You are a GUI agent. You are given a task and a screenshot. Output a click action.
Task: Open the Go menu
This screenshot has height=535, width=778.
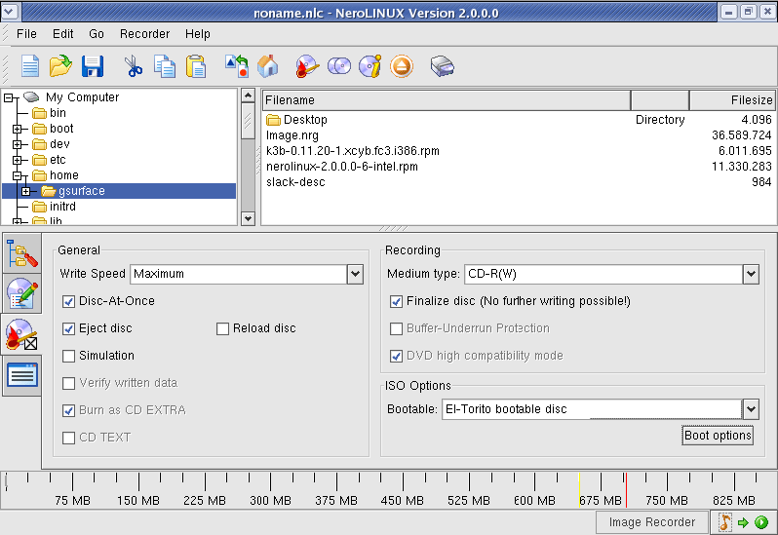pos(97,34)
